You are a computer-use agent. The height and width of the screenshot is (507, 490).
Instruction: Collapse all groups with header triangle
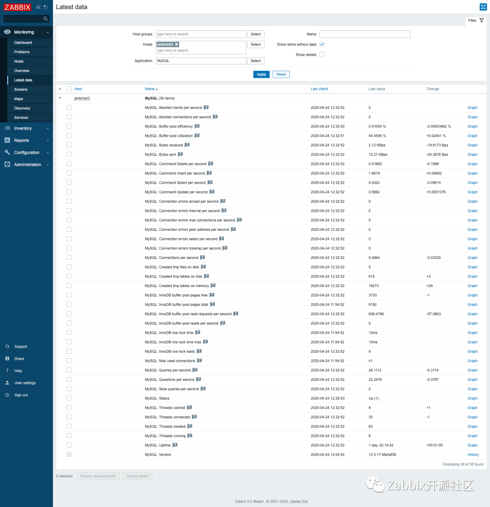click(x=60, y=89)
